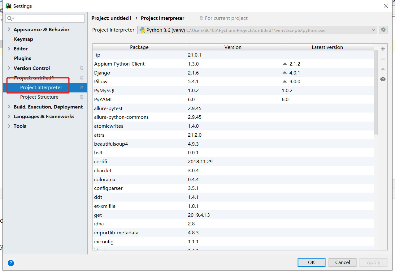Sort by the Latest version column header
The image size is (395, 273).
(327, 47)
